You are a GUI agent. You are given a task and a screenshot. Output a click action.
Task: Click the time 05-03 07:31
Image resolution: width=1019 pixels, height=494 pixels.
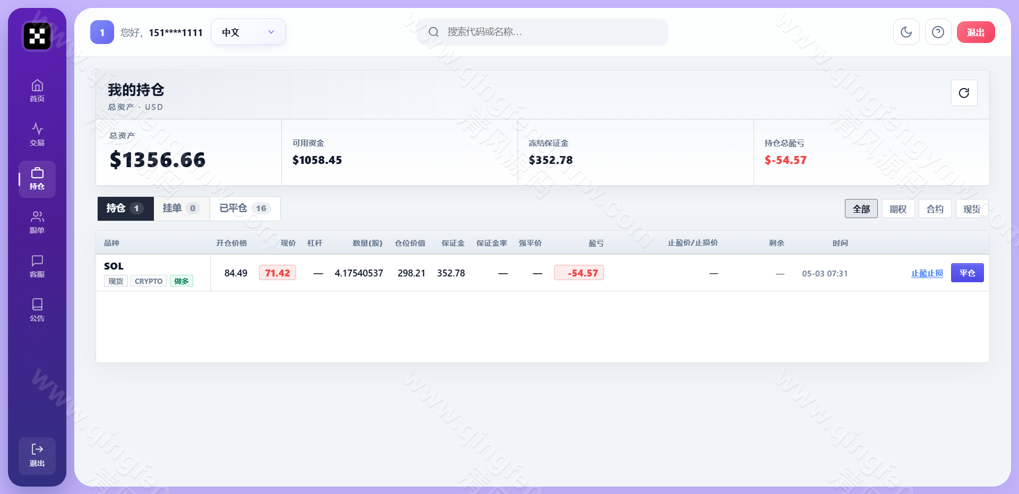825,274
